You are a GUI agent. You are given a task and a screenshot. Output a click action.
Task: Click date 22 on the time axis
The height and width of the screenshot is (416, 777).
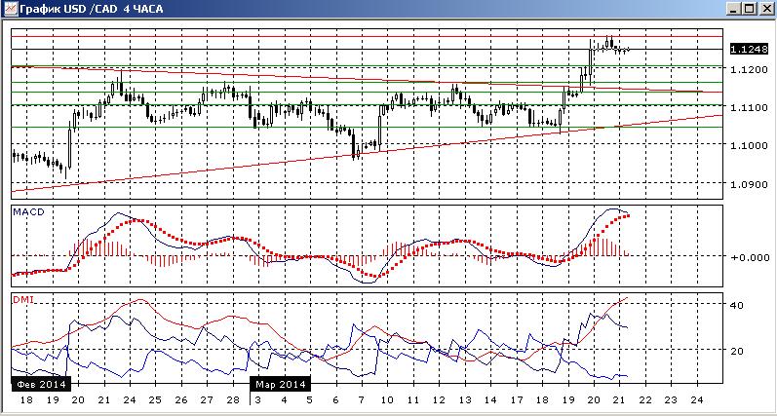tap(644, 400)
